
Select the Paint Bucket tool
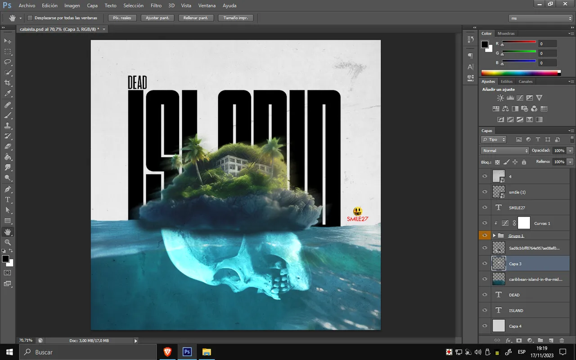pos(8,157)
